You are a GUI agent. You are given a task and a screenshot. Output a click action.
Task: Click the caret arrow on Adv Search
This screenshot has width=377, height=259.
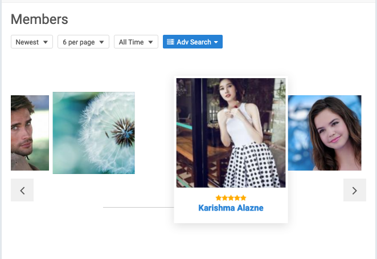[x=216, y=42]
